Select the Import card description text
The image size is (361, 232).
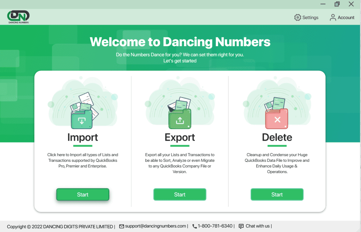point(82,160)
